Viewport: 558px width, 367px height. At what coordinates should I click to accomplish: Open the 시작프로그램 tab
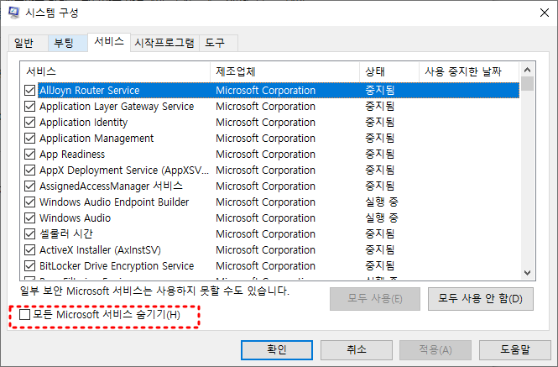point(164,43)
